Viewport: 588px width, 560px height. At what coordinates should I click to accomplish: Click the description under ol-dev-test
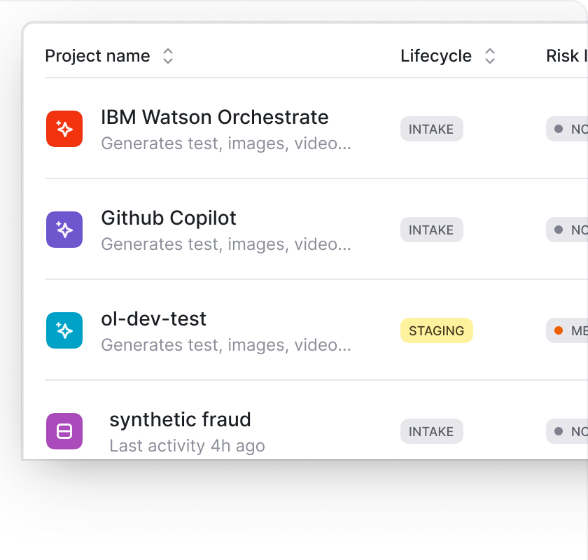pos(226,345)
